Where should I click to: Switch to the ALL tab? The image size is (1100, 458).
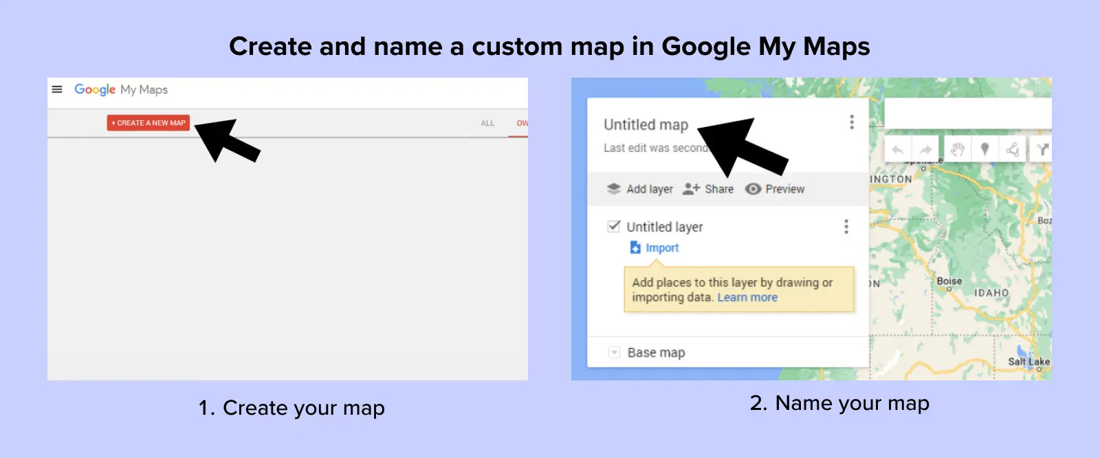point(487,124)
